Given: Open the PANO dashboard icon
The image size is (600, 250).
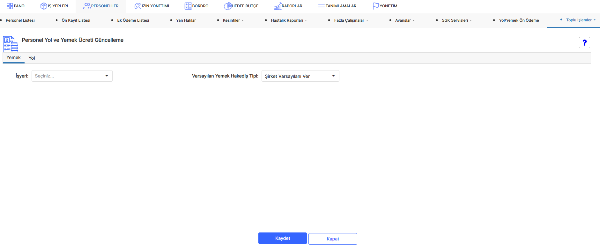Looking at the screenshot, I should pos(10,6).
